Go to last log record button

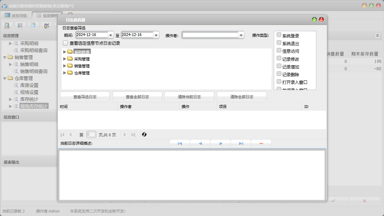[241, 143]
